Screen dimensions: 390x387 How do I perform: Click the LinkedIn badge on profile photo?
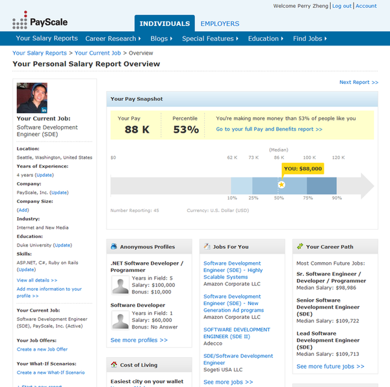pos(44,110)
